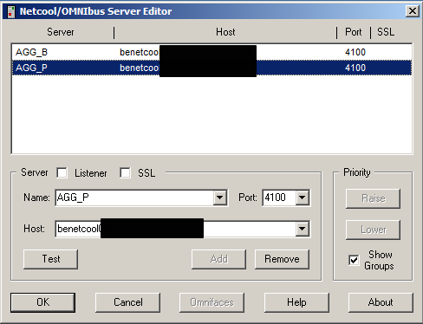Click the Port column header

point(354,32)
